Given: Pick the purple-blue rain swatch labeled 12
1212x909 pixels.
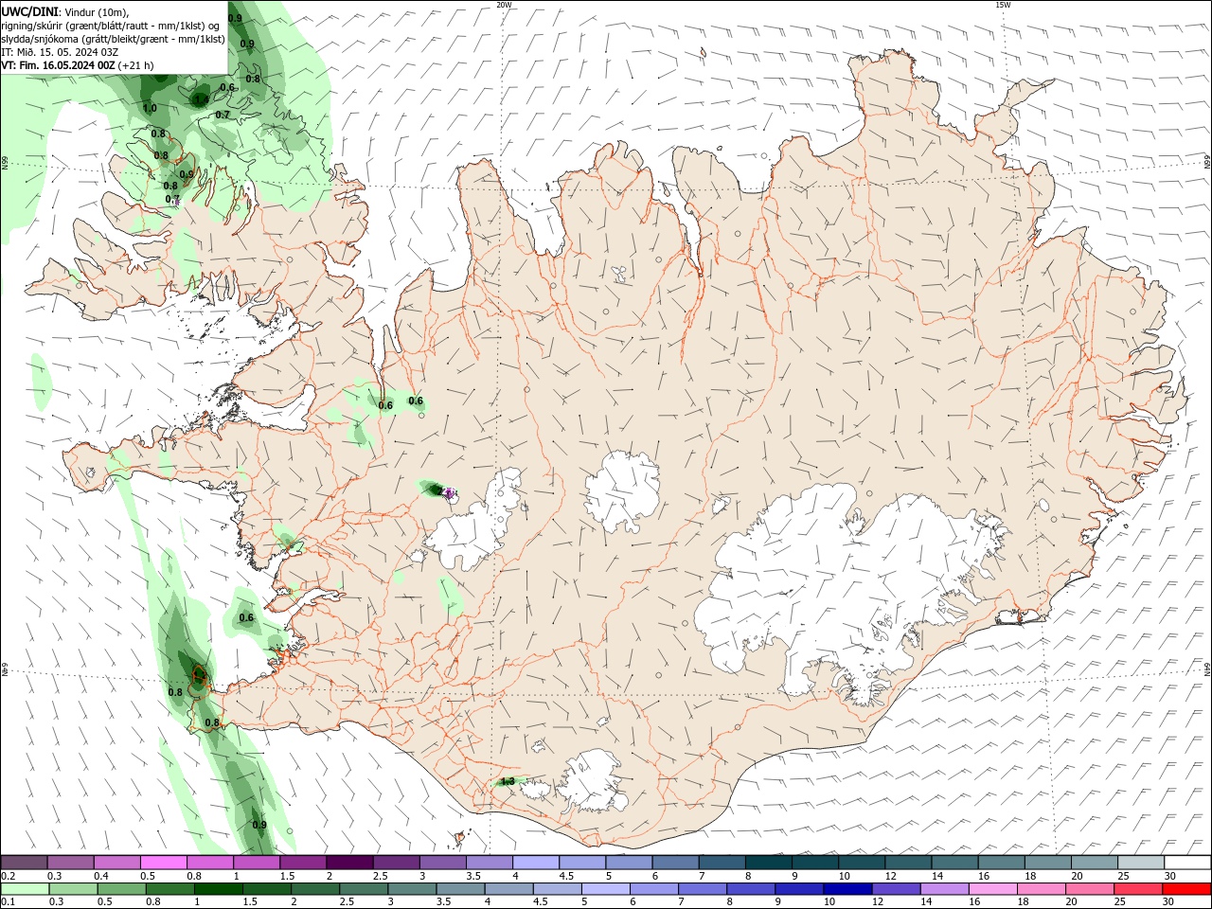Looking at the screenshot, I should (895, 889).
